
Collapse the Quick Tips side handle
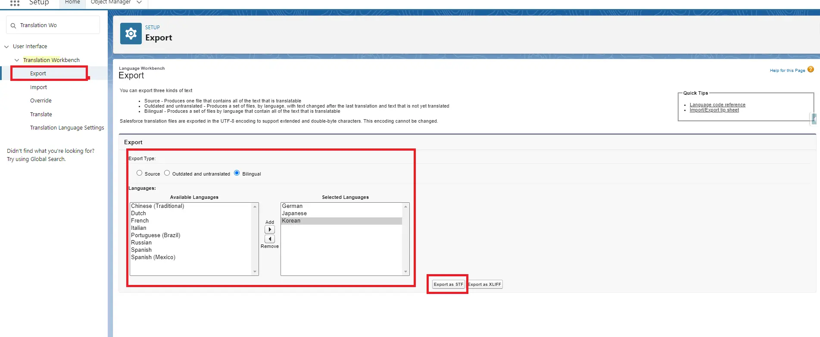point(814,118)
